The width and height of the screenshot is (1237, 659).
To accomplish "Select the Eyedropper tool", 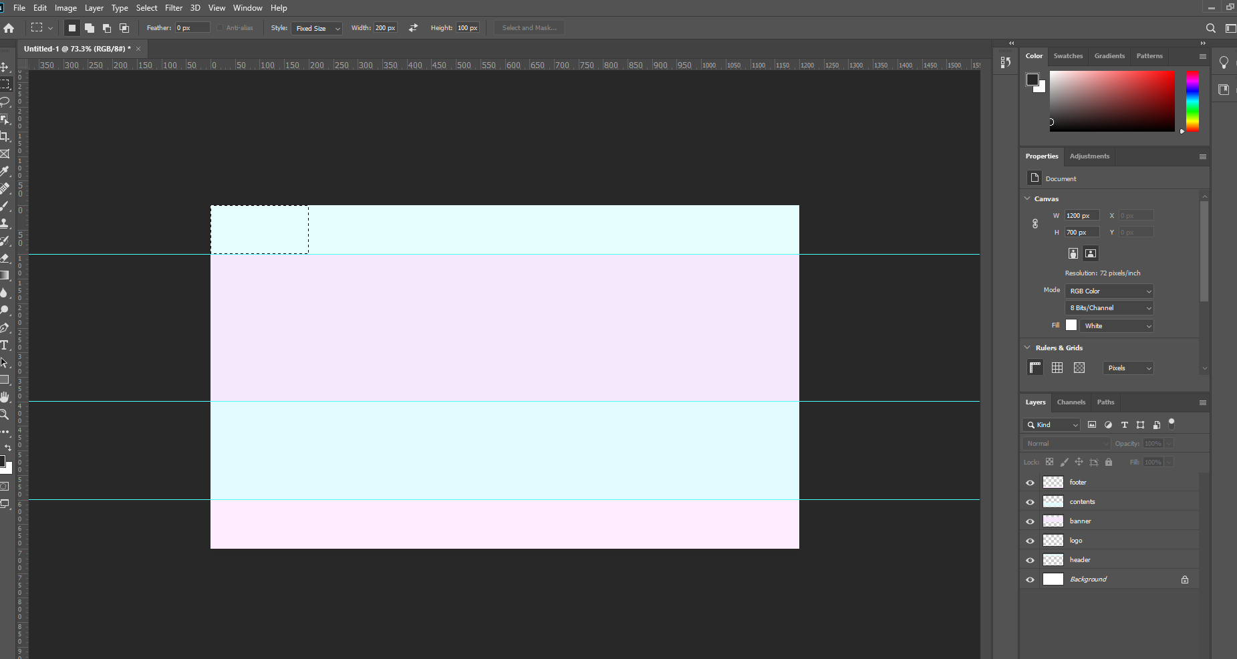I will point(5,171).
